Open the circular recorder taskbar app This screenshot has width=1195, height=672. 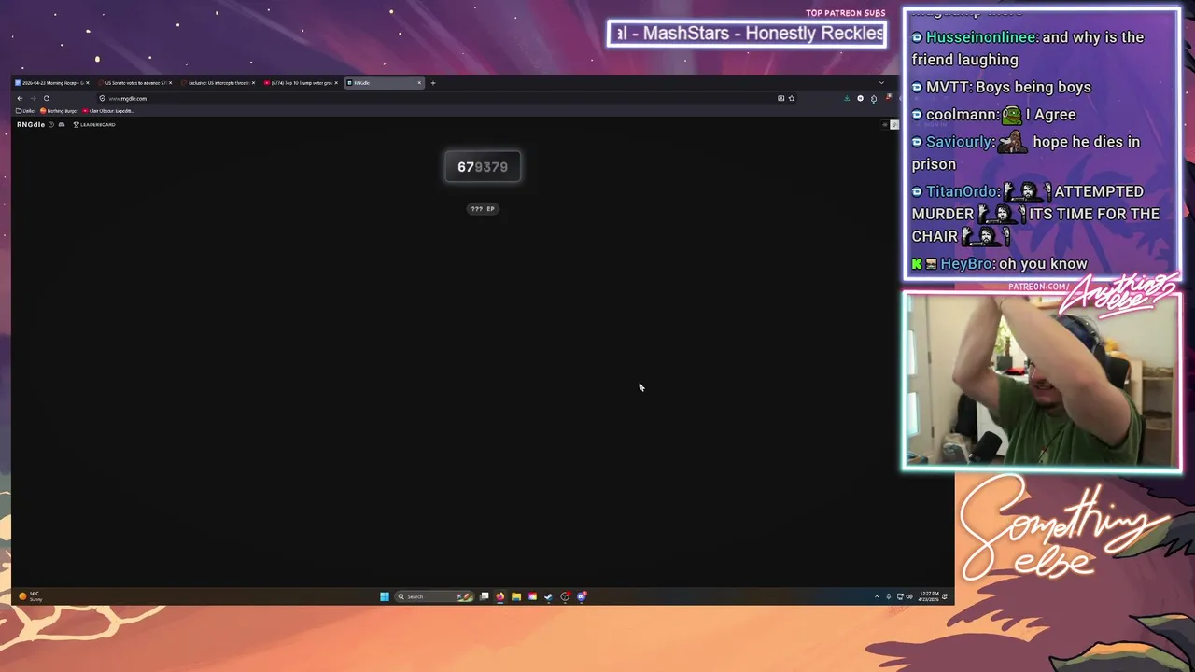click(x=565, y=596)
